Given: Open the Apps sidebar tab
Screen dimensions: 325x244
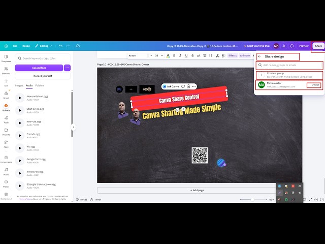Looking at the screenshot, I should (6, 144).
